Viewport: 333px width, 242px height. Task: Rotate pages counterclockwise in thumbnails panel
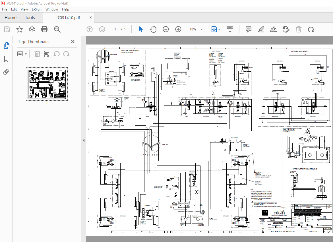pyautogui.click(x=57, y=54)
